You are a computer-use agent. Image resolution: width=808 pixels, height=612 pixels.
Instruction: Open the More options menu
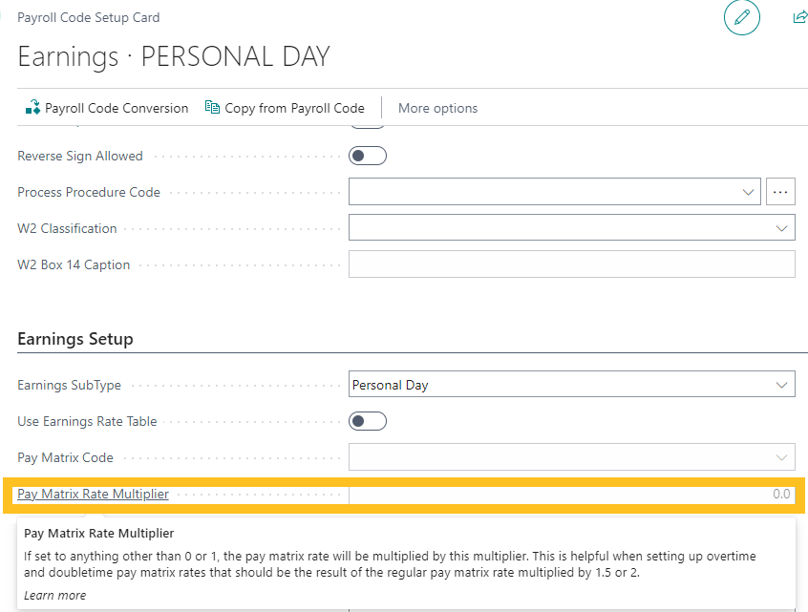[x=437, y=108]
